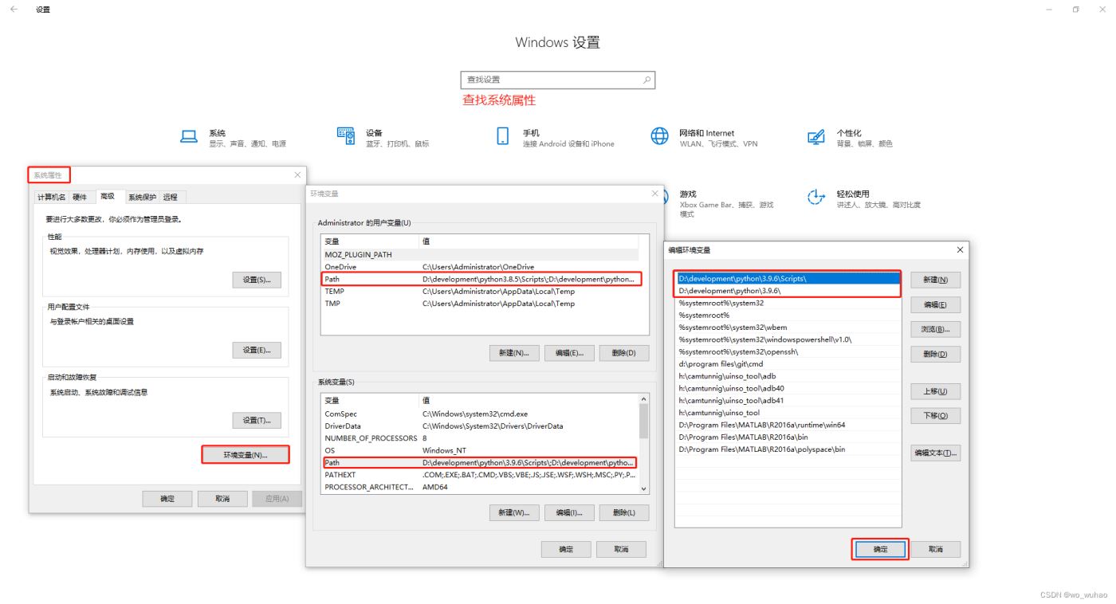This screenshot has height=604, width=1116.
Task: Confirm with 确定 in edit environment variable dialog
Action: click(x=879, y=549)
